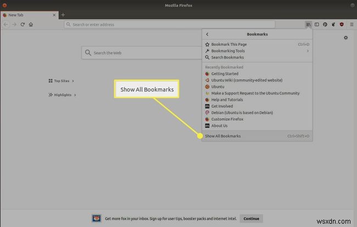Open the Getting Started bookmark
The image size is (357, 227).
[x=257, y=74]
